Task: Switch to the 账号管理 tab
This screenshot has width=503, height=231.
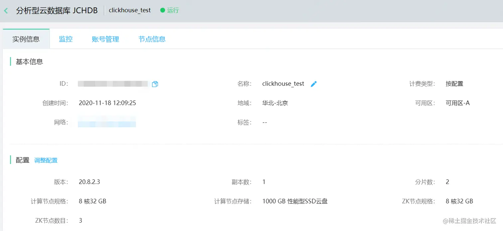Action: coord(105,39)
